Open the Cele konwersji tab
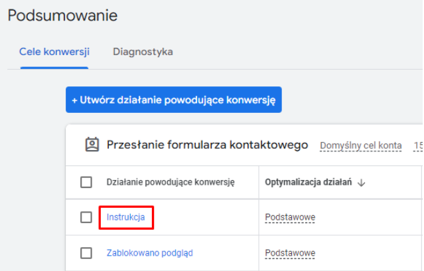Image resolution: width=424 pixels, height=271 pixels. coord(54,52)
